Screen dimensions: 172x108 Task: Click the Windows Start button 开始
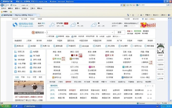pos(6,106)
